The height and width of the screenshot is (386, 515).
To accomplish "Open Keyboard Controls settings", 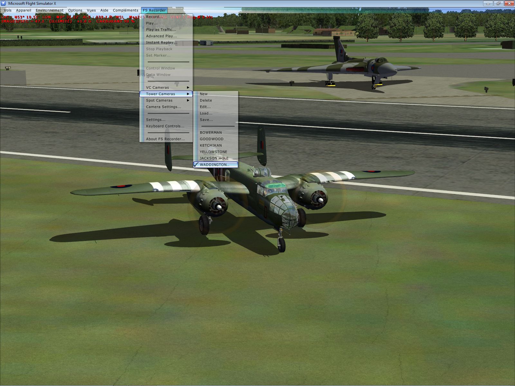I will [165, 126].
